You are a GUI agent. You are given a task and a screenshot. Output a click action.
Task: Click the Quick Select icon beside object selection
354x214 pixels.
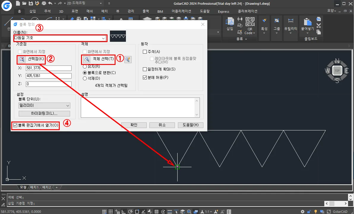pos(128,60)
